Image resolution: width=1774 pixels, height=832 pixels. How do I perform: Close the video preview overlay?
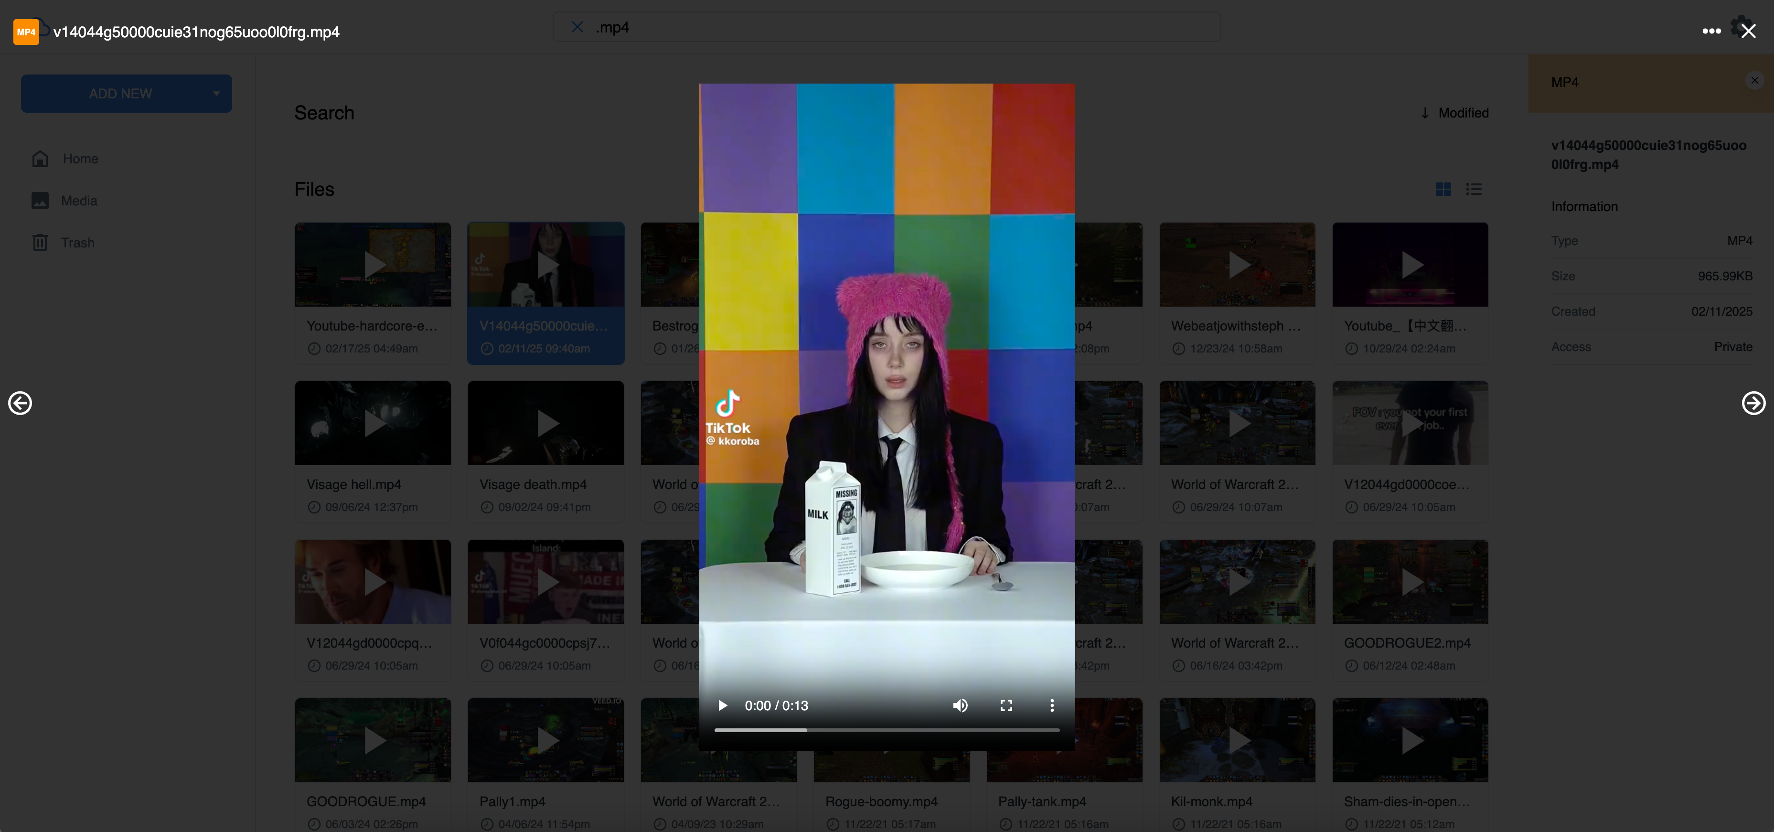(x=1749, y=31)
